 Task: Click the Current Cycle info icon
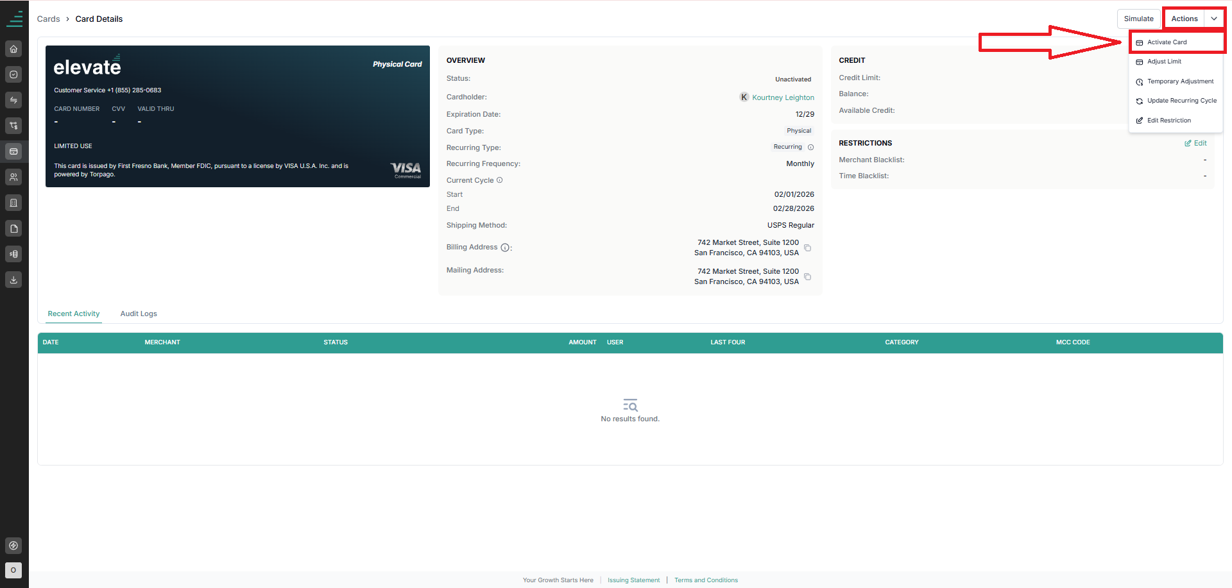point(500,180)
